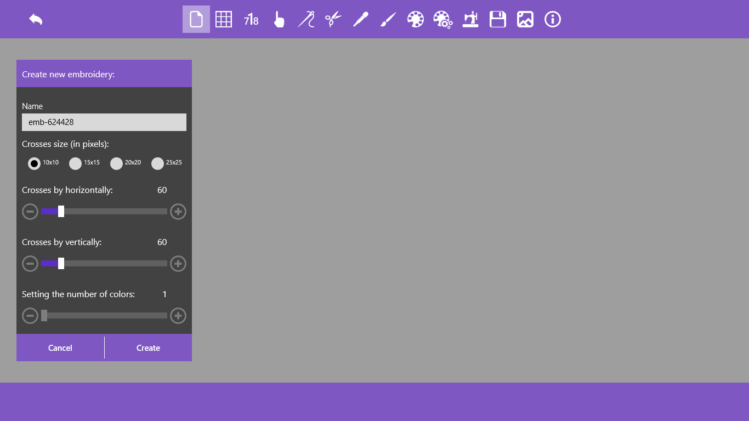Increase number of colors with plus
Image resolution: width=749 pixels, height=421 pixels.
178,316
